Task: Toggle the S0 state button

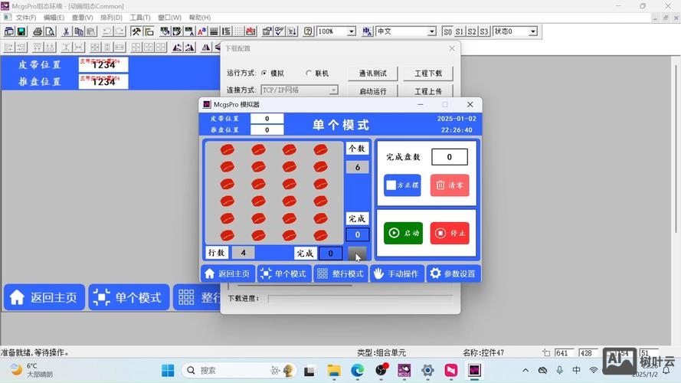Action: pos(447,31)
